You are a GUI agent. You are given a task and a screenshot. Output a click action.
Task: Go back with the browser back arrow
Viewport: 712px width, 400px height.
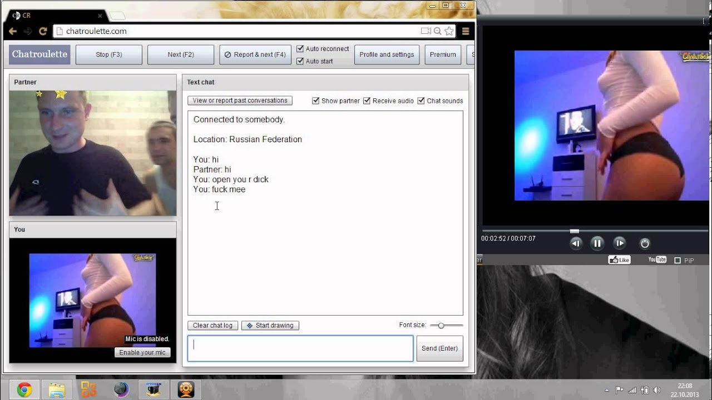click(x=13, y=31)
